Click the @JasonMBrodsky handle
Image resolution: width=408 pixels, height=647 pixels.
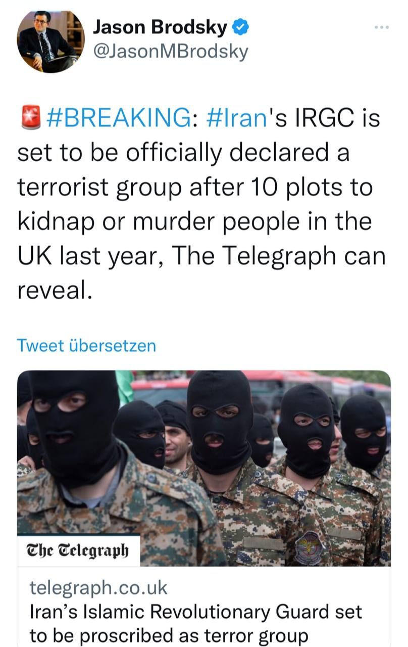click(x=171, y=51)
